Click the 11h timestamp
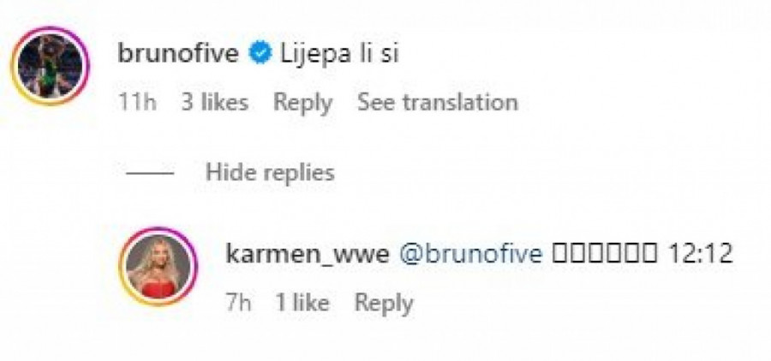Screen dimensions: 771x361 point(137,102)
